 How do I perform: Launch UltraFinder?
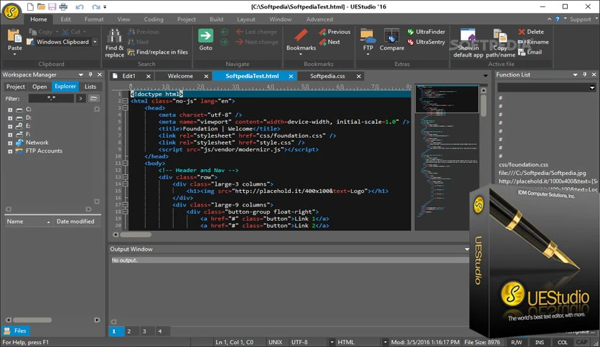pyautogui.click(x=426, y=32)
